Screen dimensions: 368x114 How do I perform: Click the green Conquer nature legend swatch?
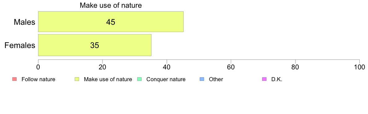tap(139, 79)
